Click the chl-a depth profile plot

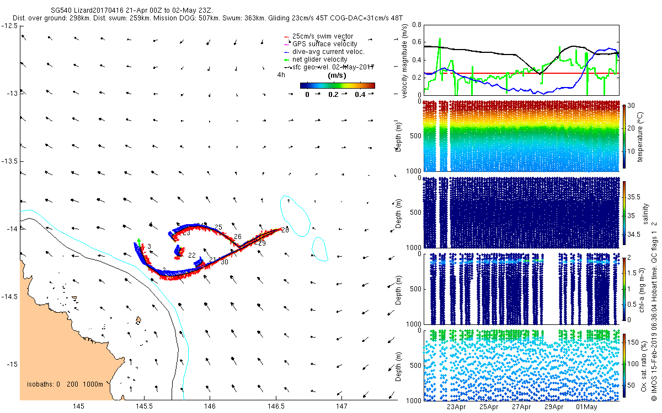[521, 289]
